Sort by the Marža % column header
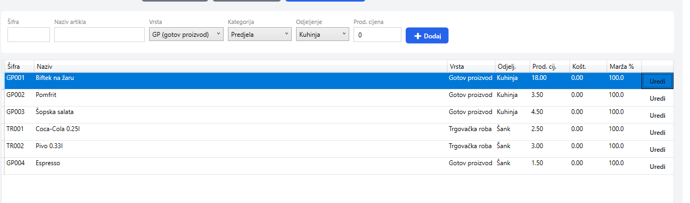 tap(624, 67)
